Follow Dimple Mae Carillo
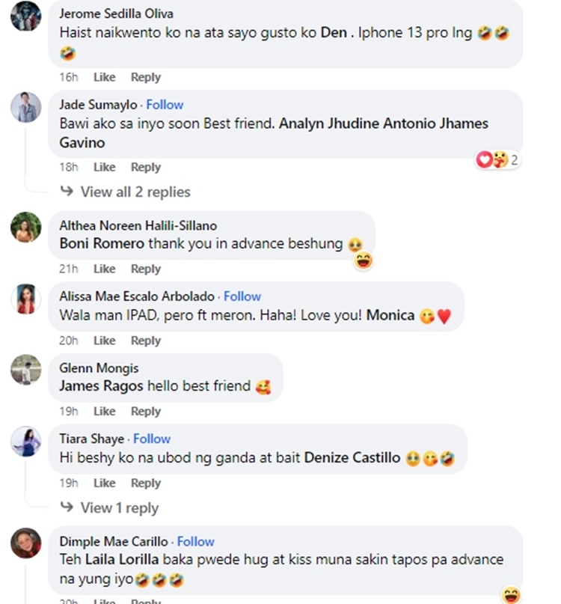 tap(195, 541)
